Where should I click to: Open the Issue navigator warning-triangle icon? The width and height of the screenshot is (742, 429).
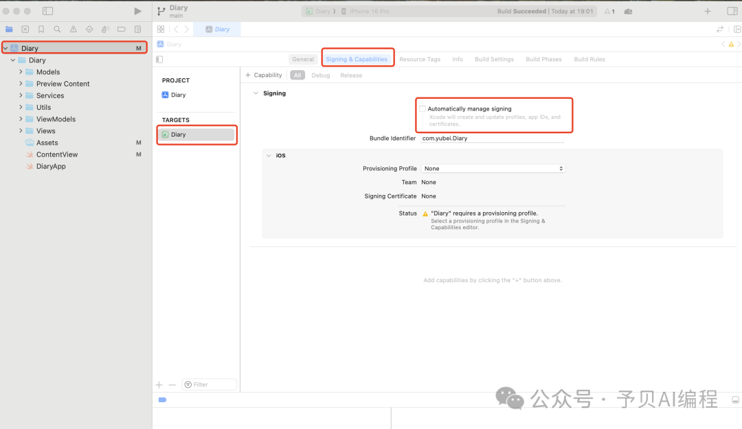[74, 30]
